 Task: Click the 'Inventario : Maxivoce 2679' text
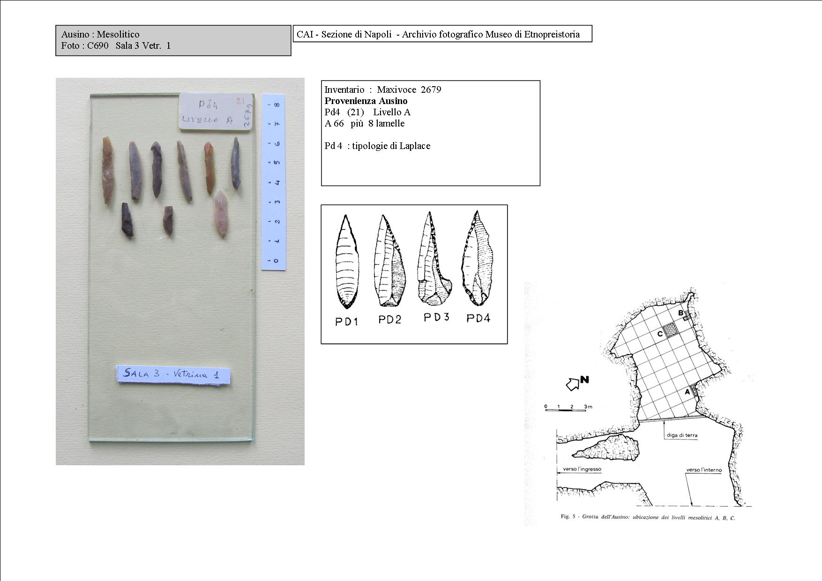382,89
